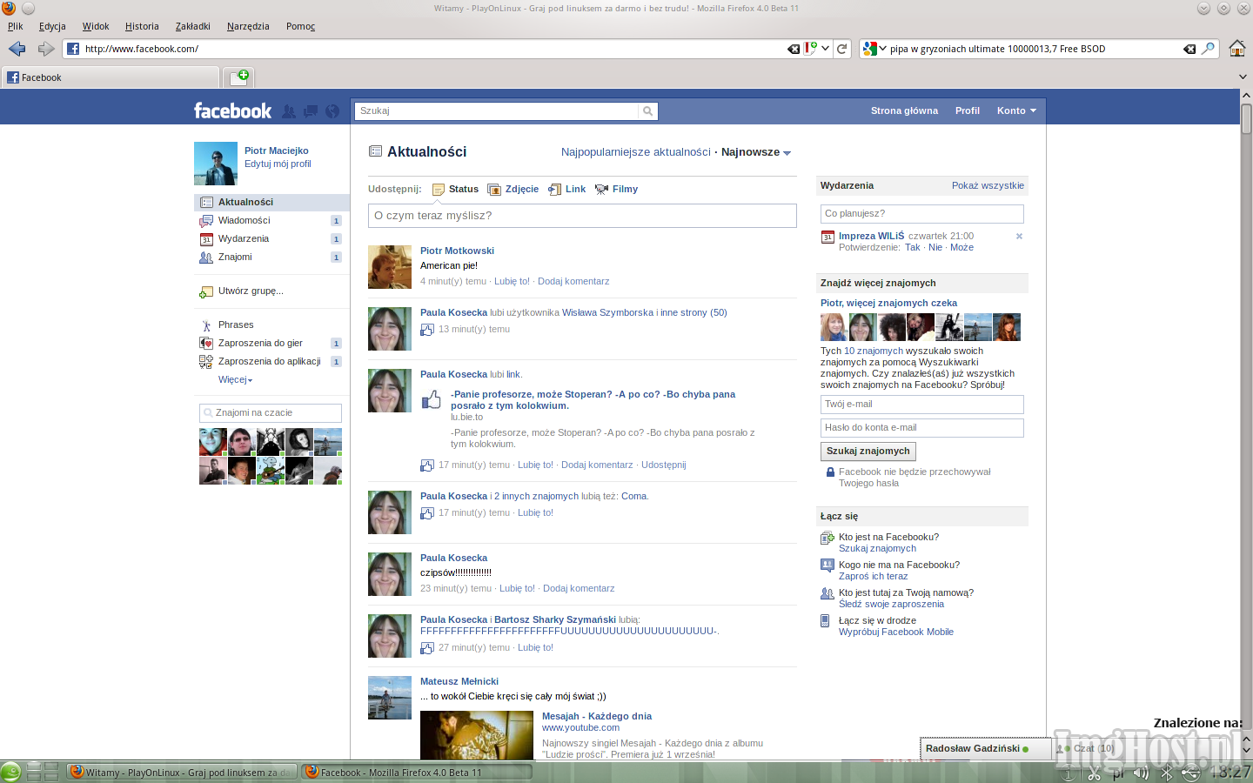Open Zaproszenia do aplikacji
The width and height of the screenshot is (1253, 783).
pyautogui.click(x=271, y=362)
